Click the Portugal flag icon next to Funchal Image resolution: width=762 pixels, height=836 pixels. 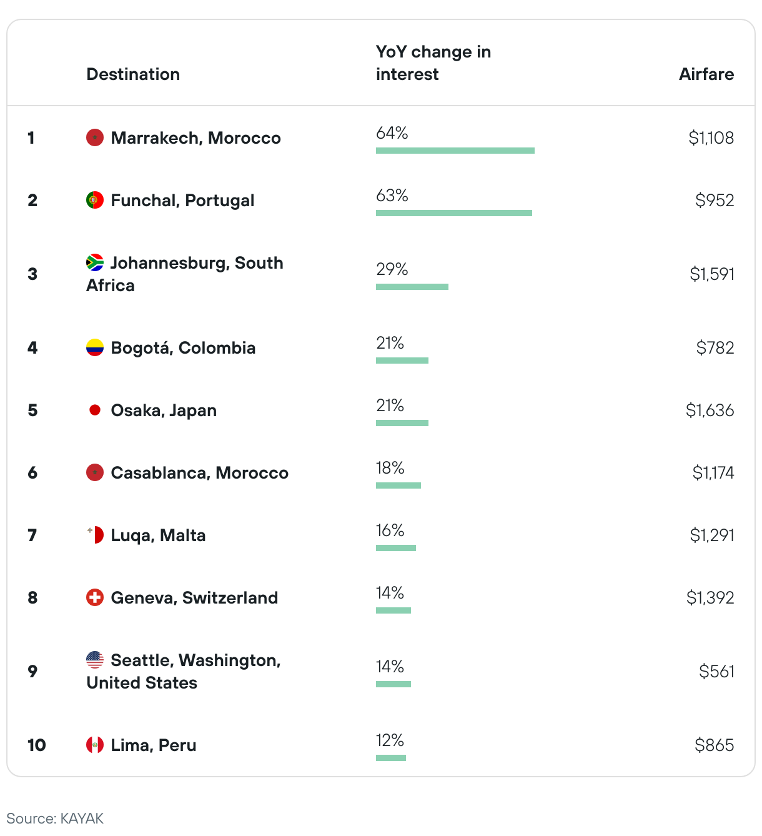(x=95, y=200)
